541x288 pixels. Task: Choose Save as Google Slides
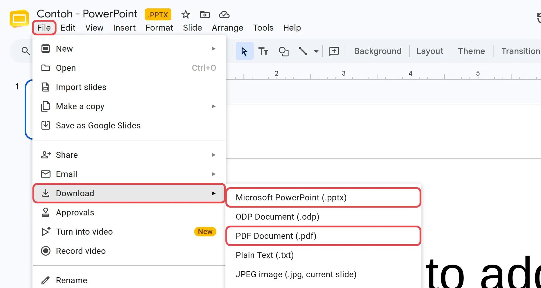click(129, 125)
